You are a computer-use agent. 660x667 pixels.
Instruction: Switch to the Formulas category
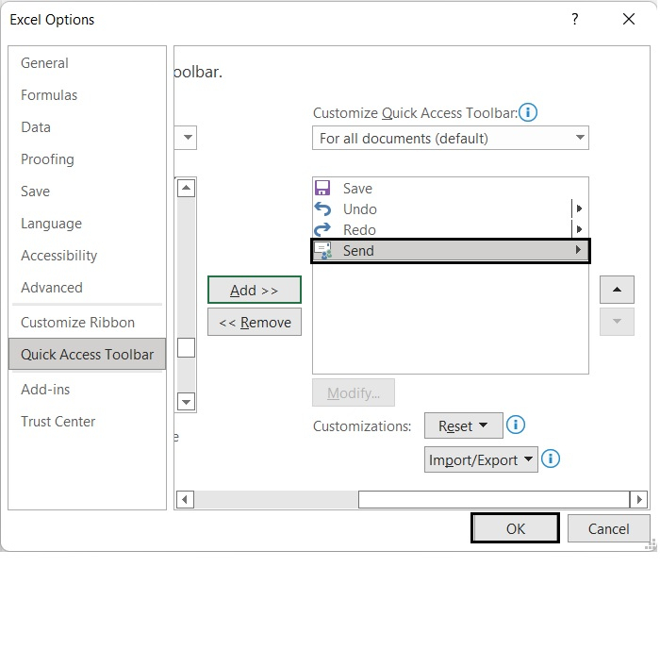(x=49, y=95)
